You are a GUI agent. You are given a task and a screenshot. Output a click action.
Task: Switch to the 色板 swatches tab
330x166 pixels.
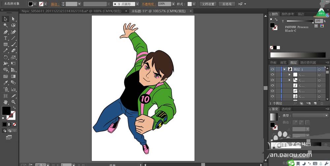pyautogui.click(x=273, y=62)
